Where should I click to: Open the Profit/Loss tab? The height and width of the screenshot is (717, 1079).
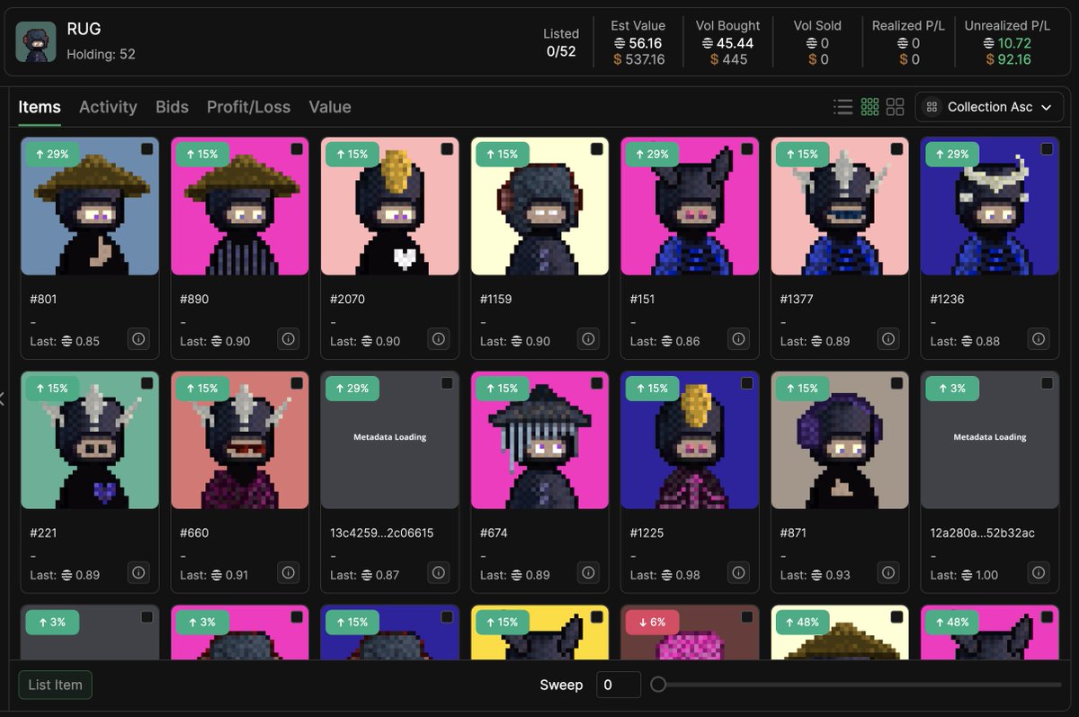point(248,107)
